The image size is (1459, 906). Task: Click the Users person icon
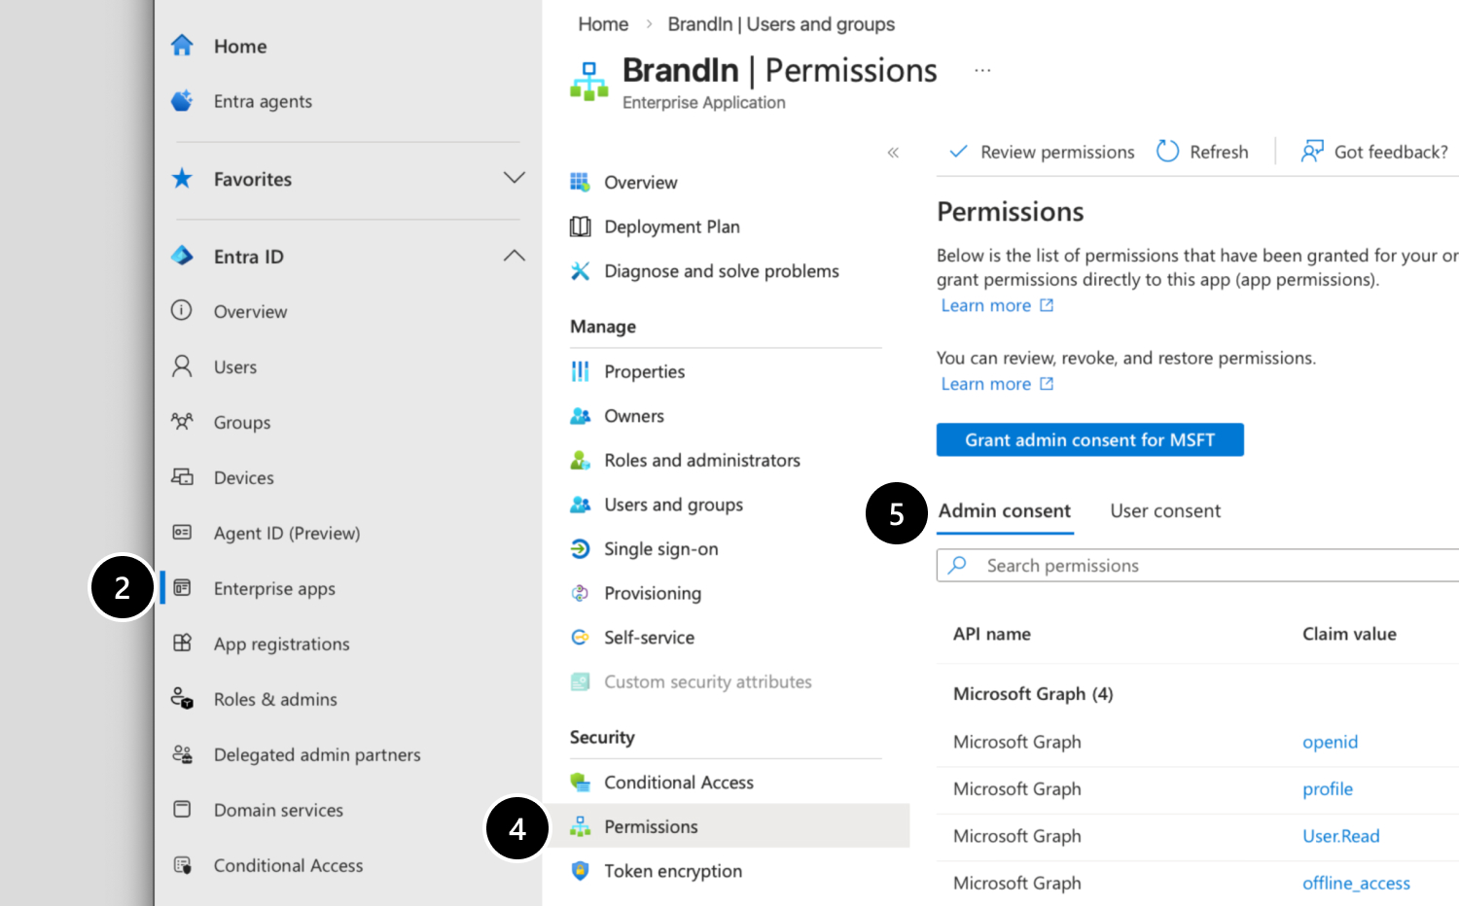pyautogui.click(x=182, y=366)
